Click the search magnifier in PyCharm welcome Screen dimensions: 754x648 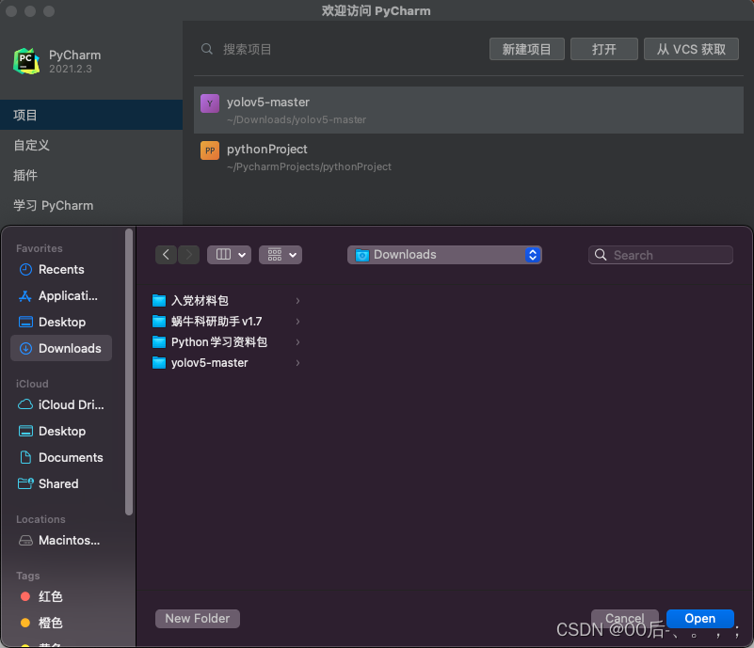tap(207, 49)
